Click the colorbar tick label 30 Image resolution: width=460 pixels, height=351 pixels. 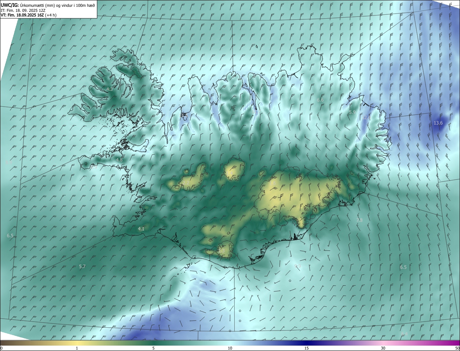[x=383, y=348]
